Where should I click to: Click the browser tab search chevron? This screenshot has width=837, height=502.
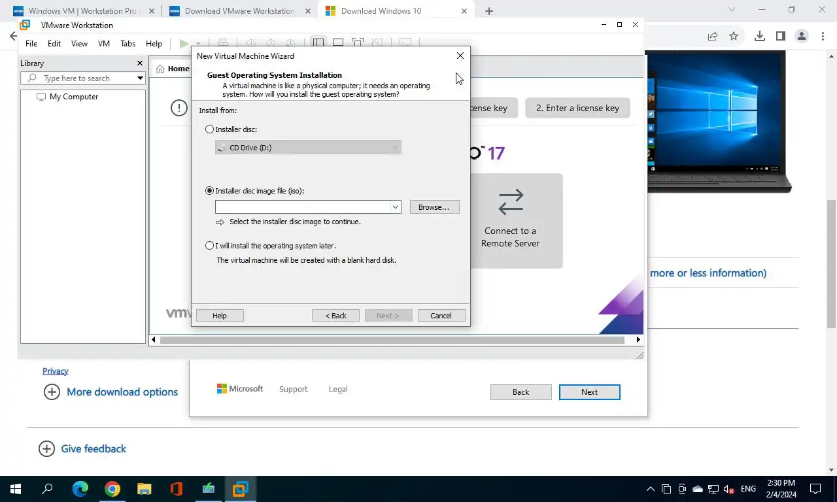(x=732, y=9)
